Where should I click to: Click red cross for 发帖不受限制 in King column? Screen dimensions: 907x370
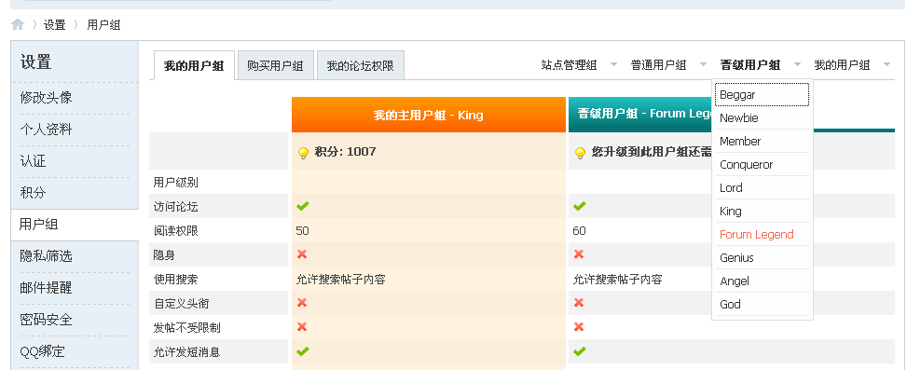302,326
